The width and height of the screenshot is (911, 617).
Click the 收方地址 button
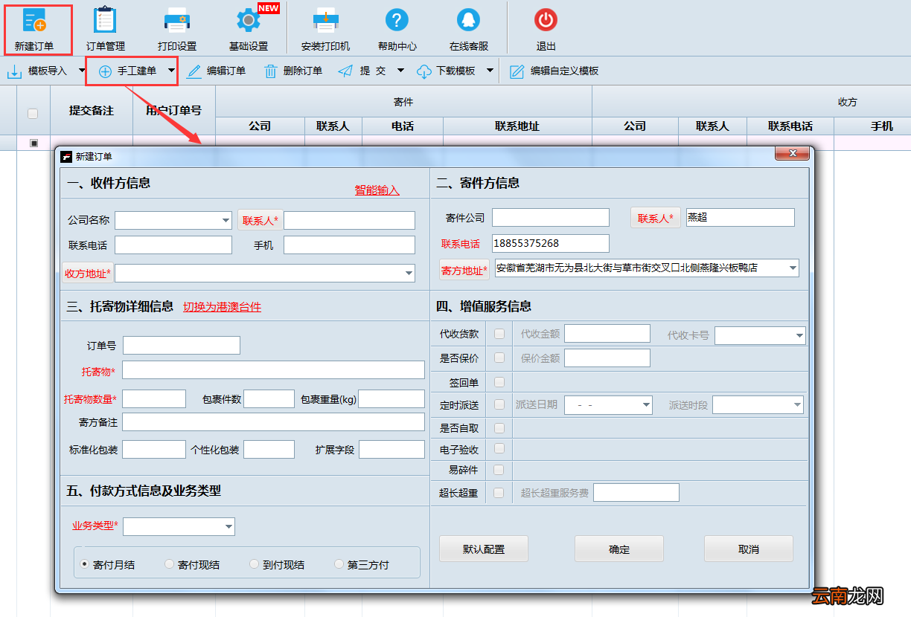(x=87, y=274)
